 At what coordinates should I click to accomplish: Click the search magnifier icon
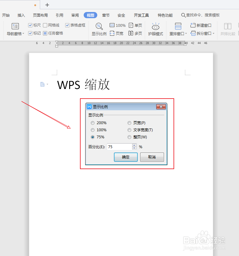183,15
